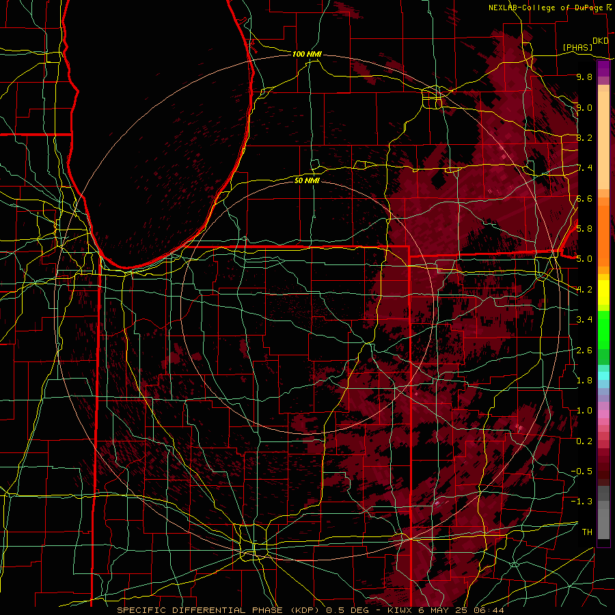The width and height of the screenshot is (615, 615).
Task: Click the 3.4 scale value
Action: pyautogui.click(x=584, y=320)
